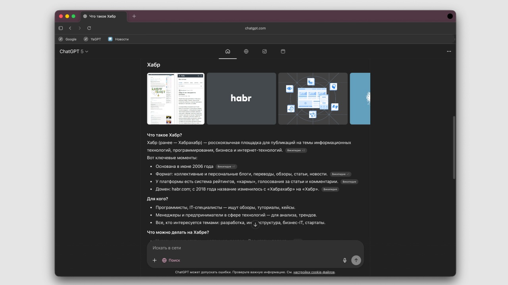The width and height of the screenshot is (508, 285).
Task: Send the message with the up-arrow button
Action: [356, 260]
